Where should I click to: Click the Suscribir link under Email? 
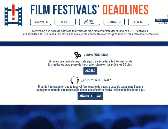[x=163, y=23]
